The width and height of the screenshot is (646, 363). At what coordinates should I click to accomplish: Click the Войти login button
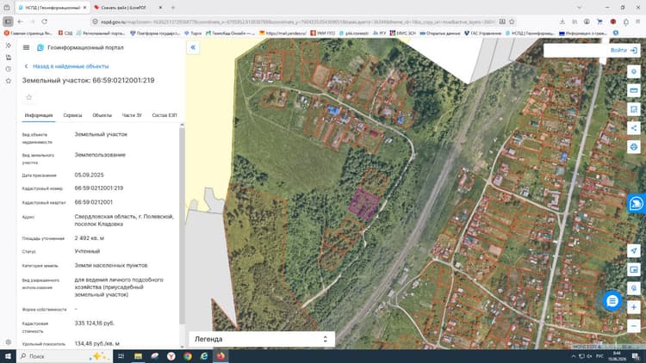(x=624, y=50)
